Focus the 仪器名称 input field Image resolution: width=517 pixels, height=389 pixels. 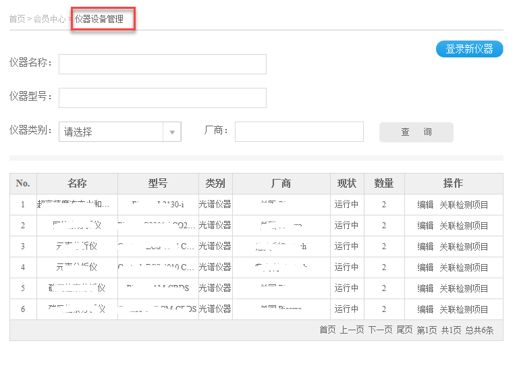[162, 64]
